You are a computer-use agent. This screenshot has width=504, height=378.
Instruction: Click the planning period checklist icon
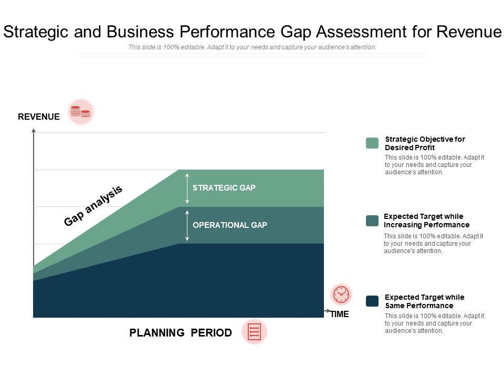click(x=254, y=332)
